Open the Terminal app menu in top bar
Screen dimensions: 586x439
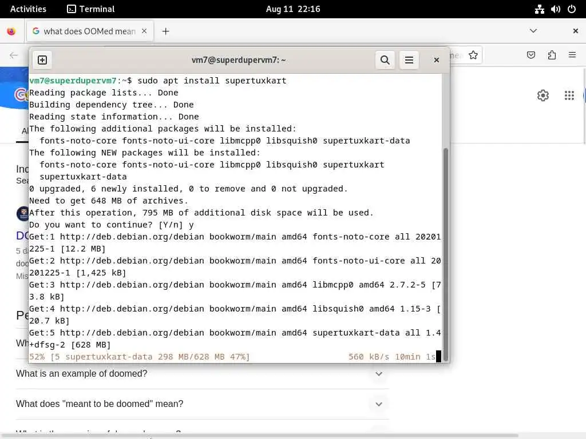91,9
